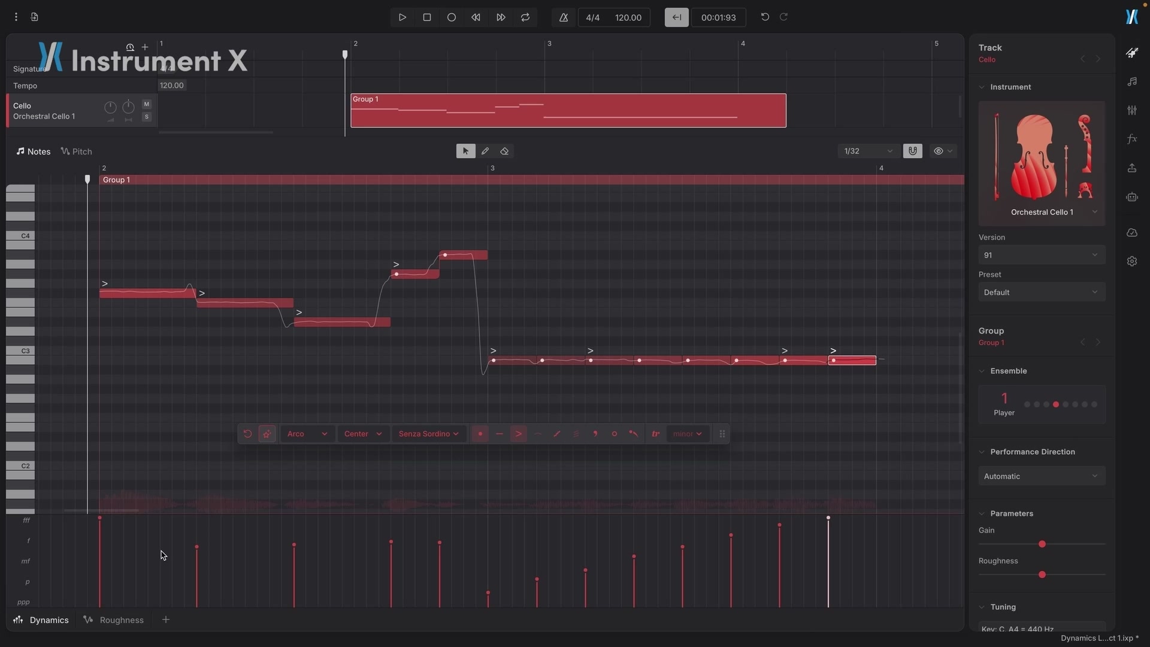Screen dimensions: 1150x647
Task: Click the auto articulation star icon
Action: click(x=267, y=434)
